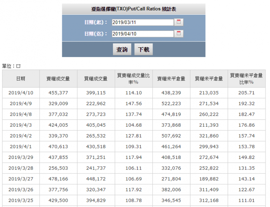Click open interest ratio 149.82
This screenshot has width=270, height=207.
247,157
